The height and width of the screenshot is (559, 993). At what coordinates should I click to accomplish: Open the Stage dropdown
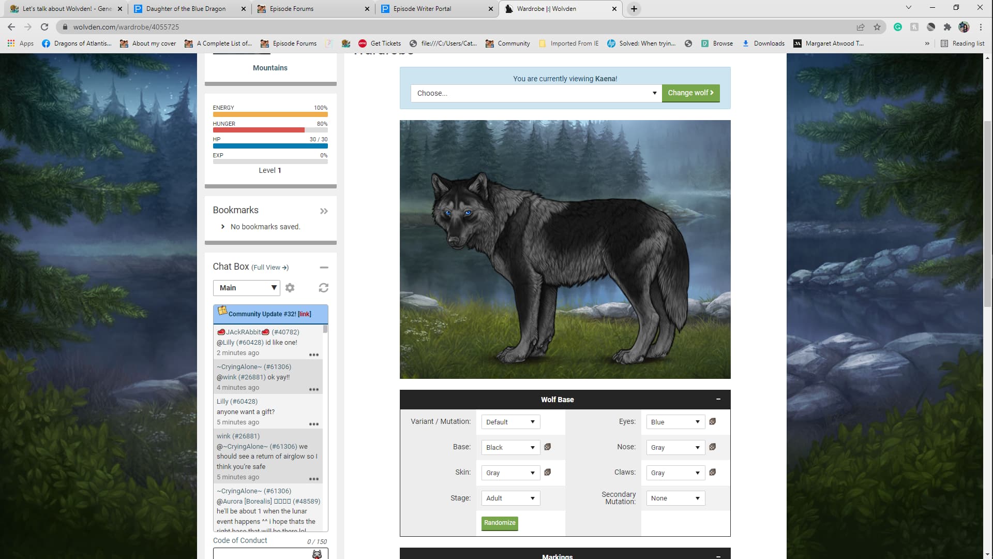(x=510, y=498)
